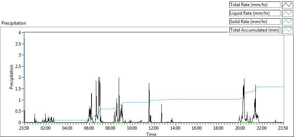Click the vertical Precipitation axis label
This screenshot has height=137, width=294.
click(x=11, y=77)
